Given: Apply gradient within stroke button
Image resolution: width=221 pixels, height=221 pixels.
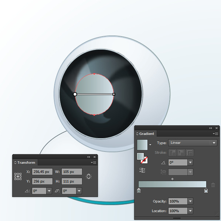Looking at the screenshot, I should point(173,153).
